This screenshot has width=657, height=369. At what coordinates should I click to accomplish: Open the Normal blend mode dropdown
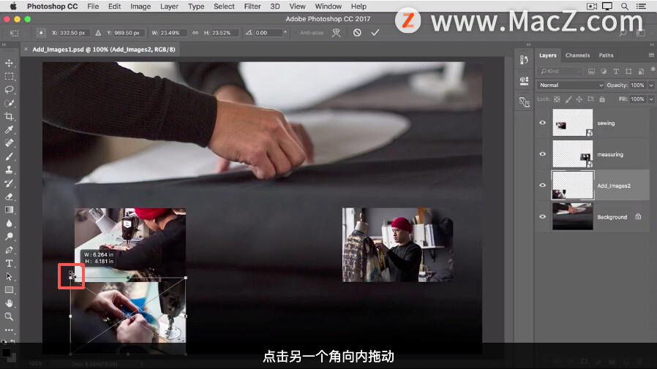[571, 85]
